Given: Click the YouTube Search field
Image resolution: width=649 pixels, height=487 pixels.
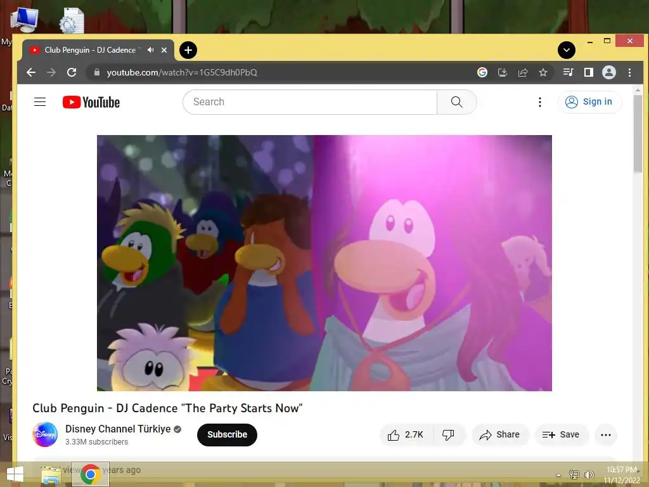Looking at the screenshot, I should (x=310, y=102).
